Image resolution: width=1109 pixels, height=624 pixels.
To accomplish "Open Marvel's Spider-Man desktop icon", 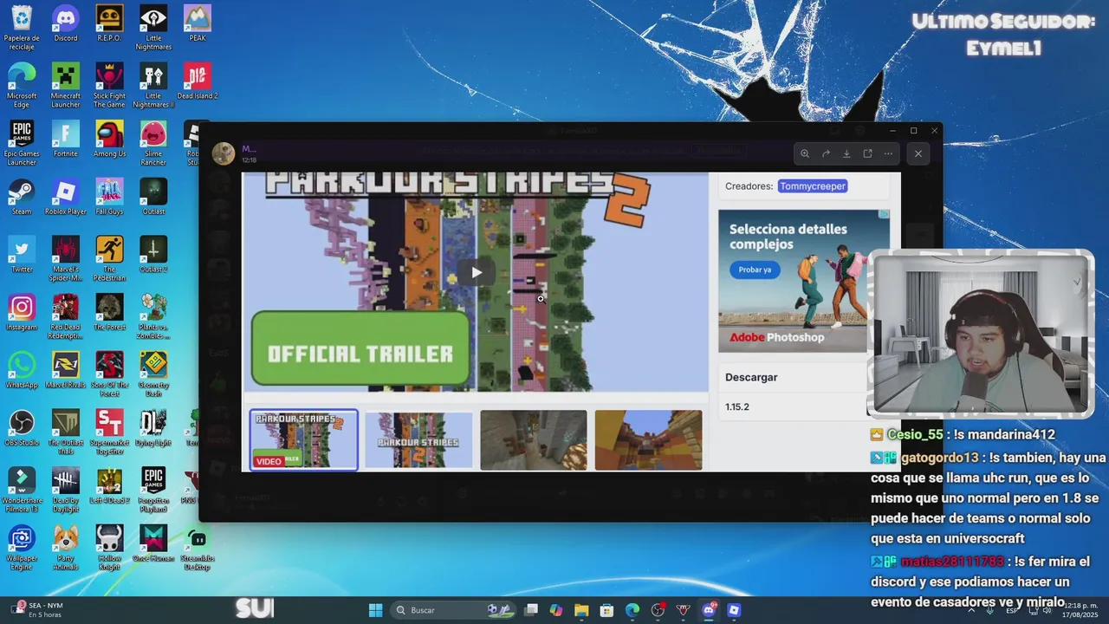I will pos(66,258).
